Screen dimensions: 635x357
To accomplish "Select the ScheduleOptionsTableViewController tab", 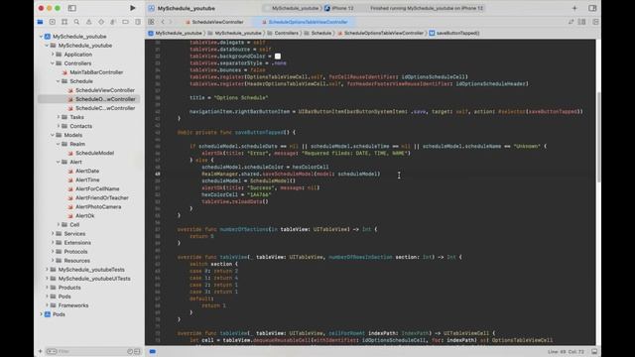I will pos(305,22).
